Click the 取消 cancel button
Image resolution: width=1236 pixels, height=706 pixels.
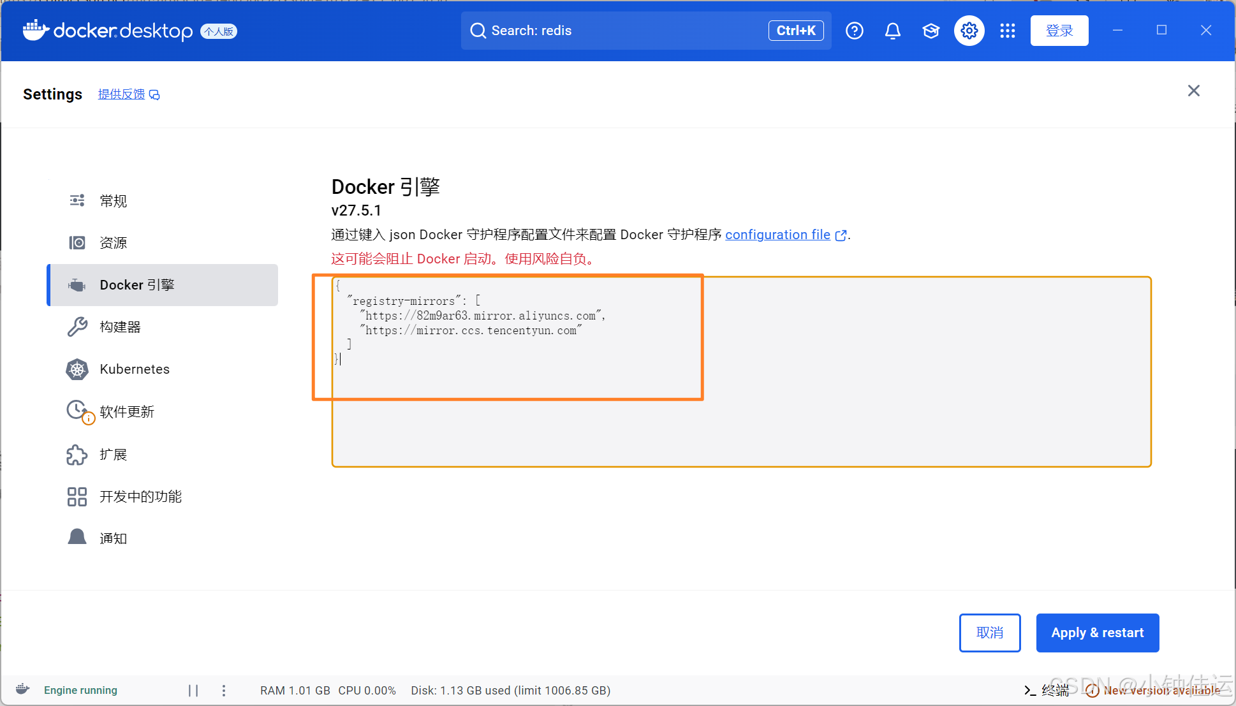pos(990,633)
